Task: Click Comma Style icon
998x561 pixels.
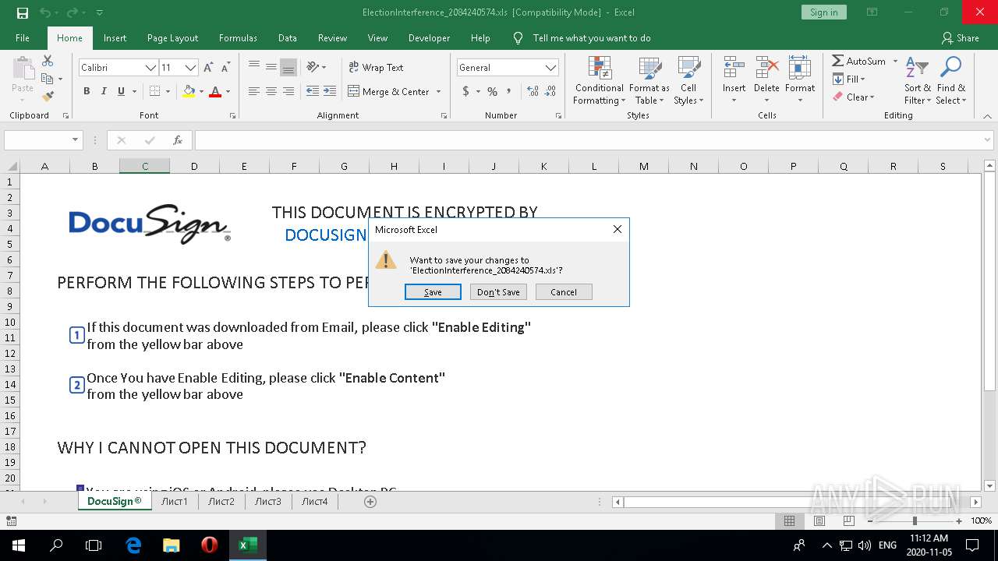Action: pos(509,91)
